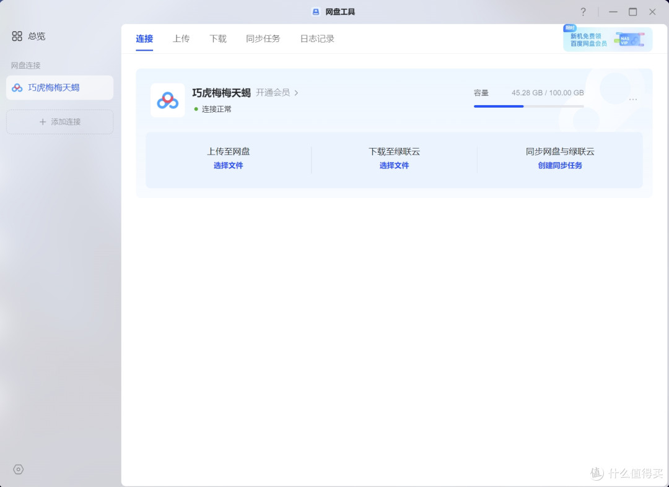This screenshot has width=669, height=487.
Task: Switch to the 上传 tab
Action: (x=181, y=39)
